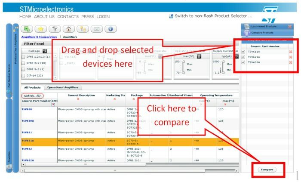Click the Unhide.. (0) button
This screenshot has height=182, width=301.
32,96
